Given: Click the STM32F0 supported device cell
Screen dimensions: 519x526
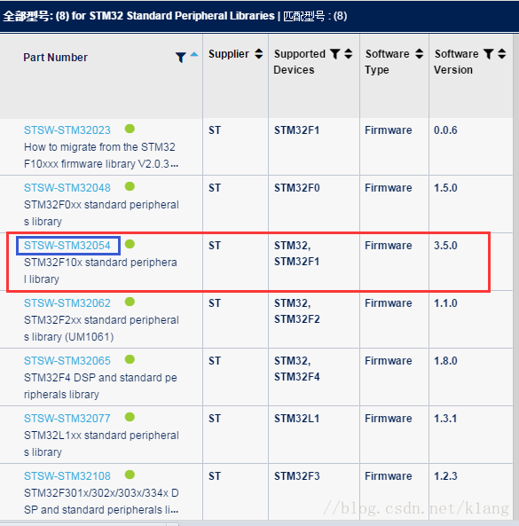Looking at the screenshot, I should tap(297, 188).
